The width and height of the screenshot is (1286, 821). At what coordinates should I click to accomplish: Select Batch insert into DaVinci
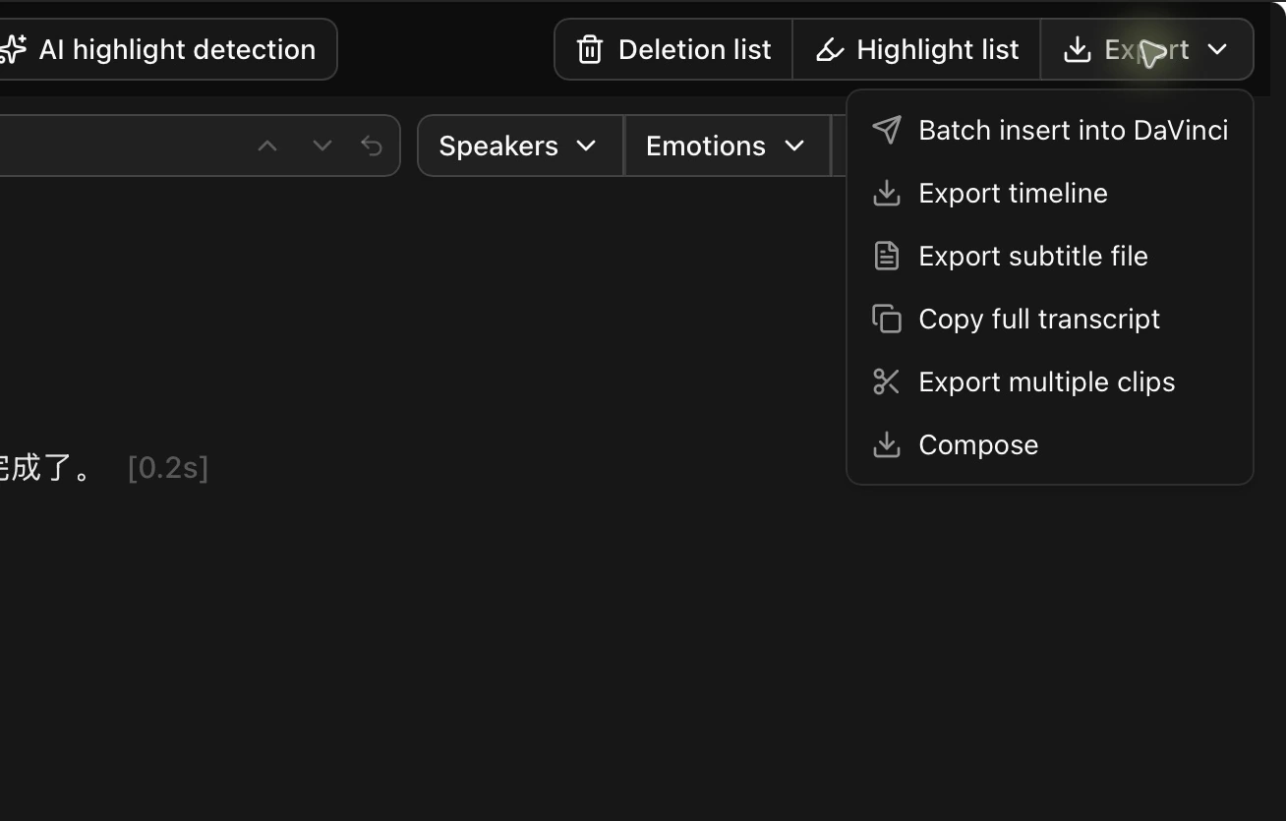pos(1050,130)
